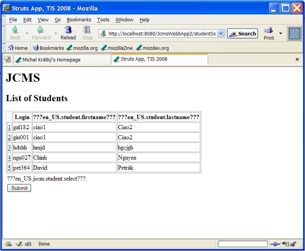Viewport: 305px width, 251px height.
Task: Open the View menu
Action: pos(43,20)
